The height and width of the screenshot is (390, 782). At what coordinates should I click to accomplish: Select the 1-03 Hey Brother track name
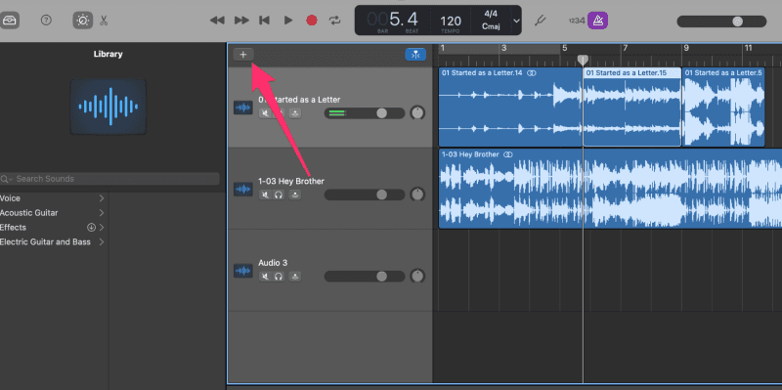[x=291, y=181]
